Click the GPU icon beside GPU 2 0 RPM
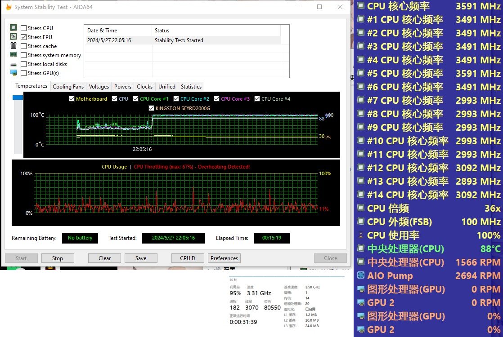The image size is (503, 337). (x=361, y=303)
